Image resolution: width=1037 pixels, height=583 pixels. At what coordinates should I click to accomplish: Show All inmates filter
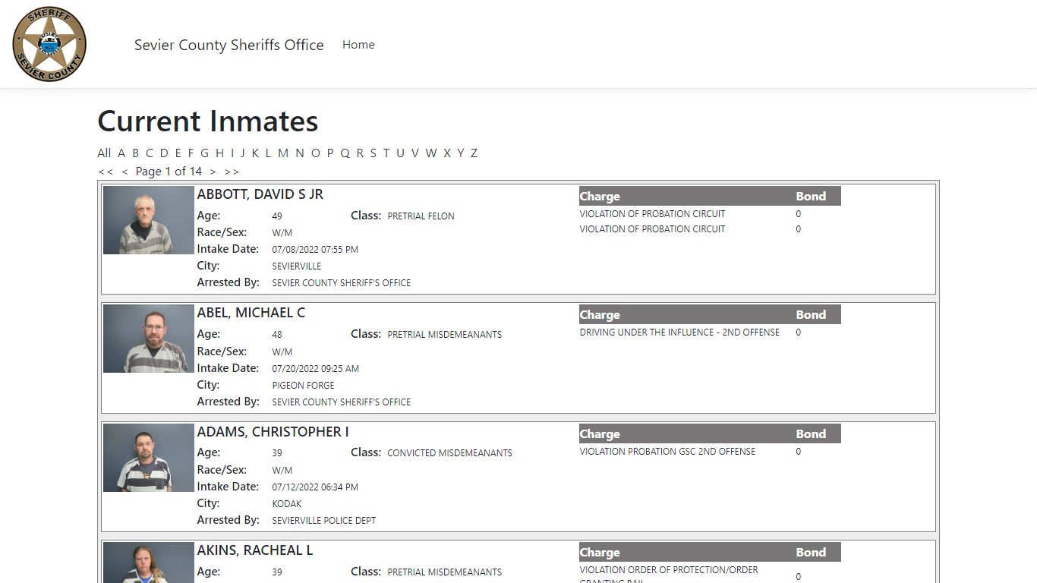(104, 153)
